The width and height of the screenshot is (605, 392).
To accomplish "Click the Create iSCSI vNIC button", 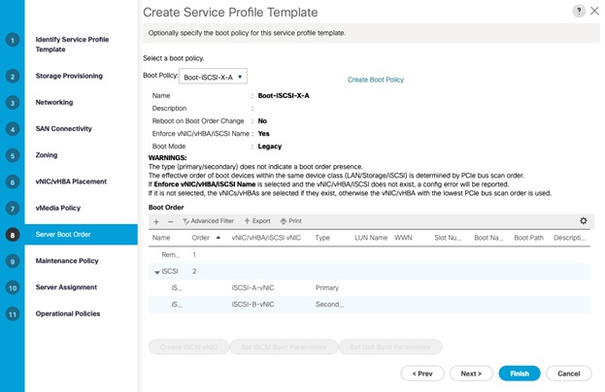I will tap(189, 347).
